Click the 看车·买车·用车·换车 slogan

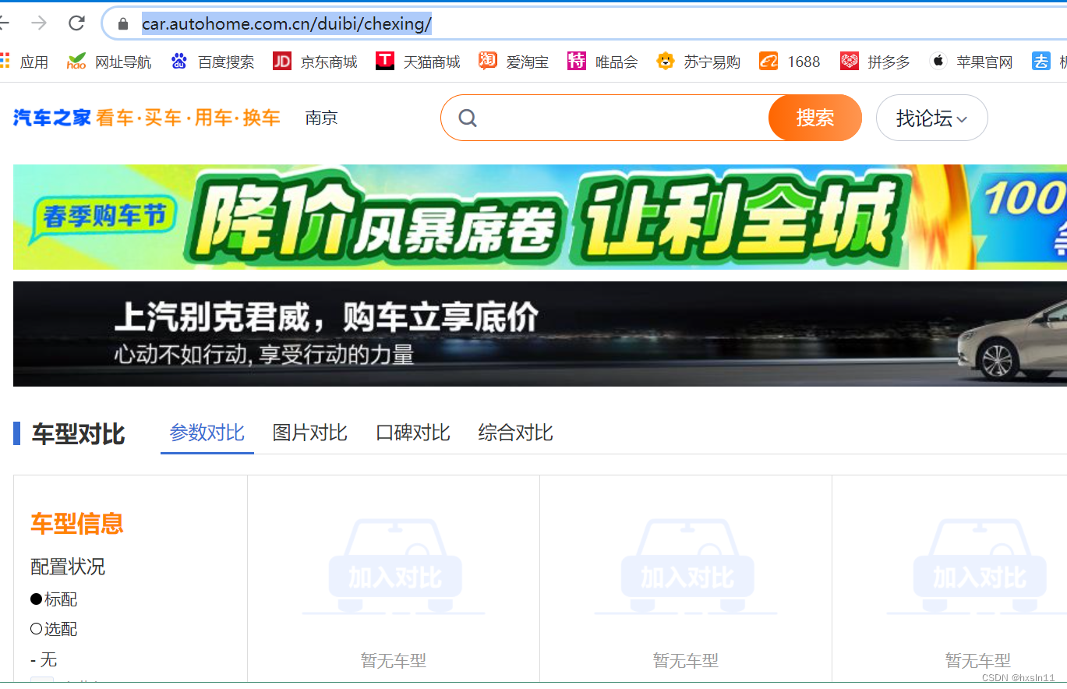[188, 118]
